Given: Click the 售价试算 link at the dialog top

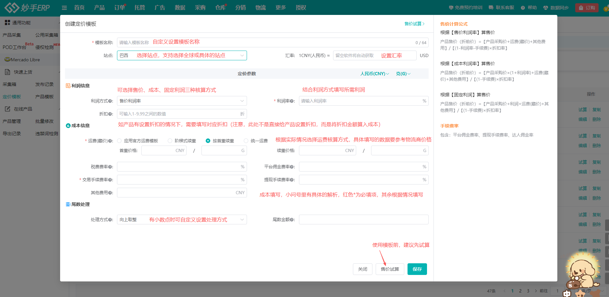Looking at the screenshot, I should coord(414,24).
